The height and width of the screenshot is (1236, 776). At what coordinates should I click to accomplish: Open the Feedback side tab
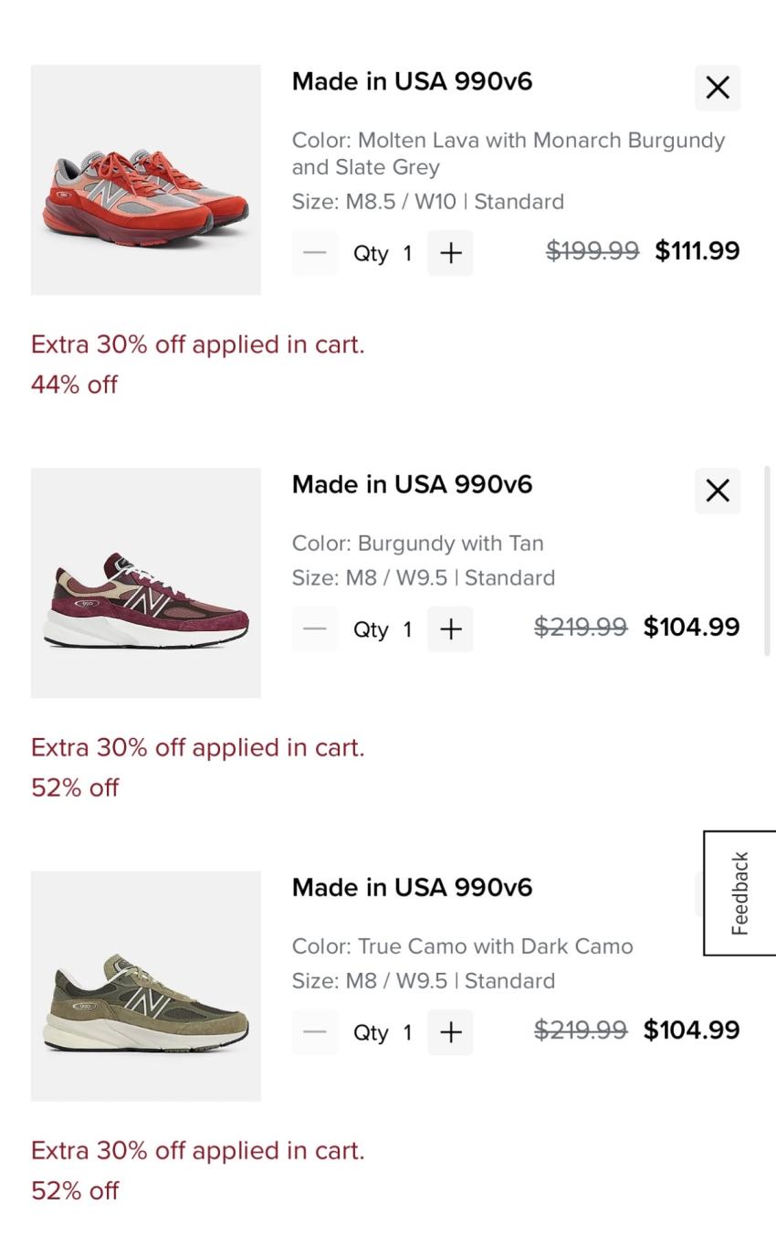[739, 893]
